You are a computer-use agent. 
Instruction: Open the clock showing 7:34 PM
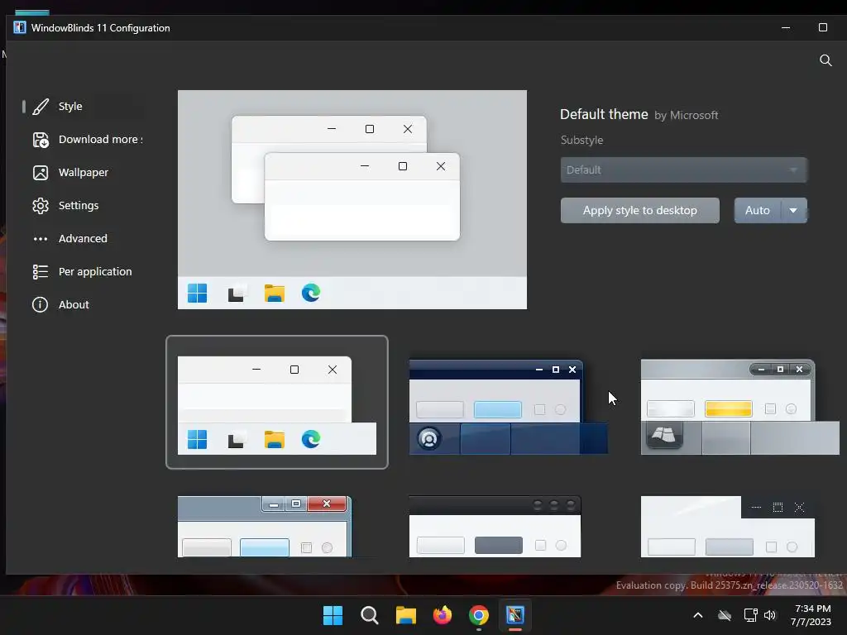tap(811, 615)
